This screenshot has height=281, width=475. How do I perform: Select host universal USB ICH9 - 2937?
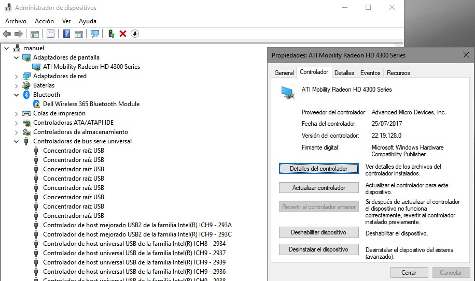(x=134, y=253)
